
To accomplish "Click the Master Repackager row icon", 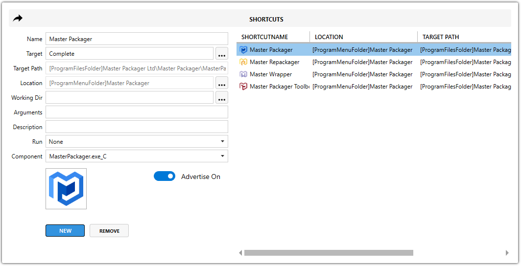I will point(243,62).
